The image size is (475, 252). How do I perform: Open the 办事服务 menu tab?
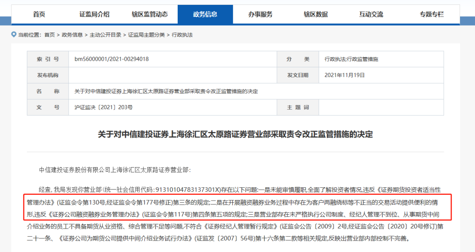pos(260,14)
